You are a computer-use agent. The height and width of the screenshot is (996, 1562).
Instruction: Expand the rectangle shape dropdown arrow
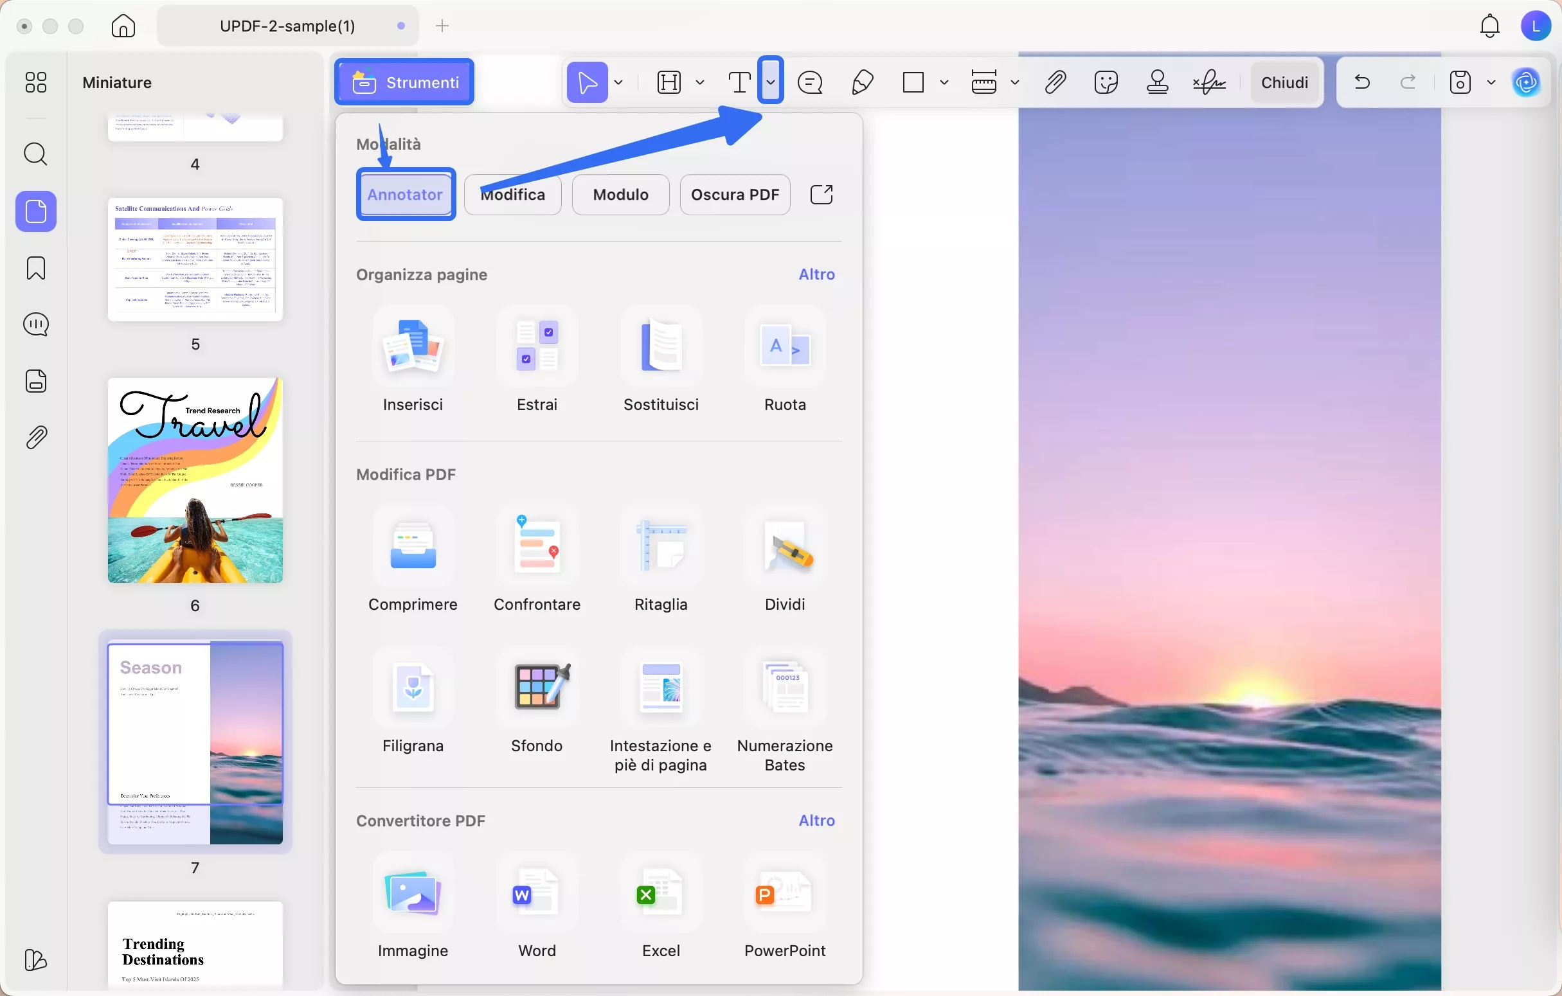coord(944,82)
